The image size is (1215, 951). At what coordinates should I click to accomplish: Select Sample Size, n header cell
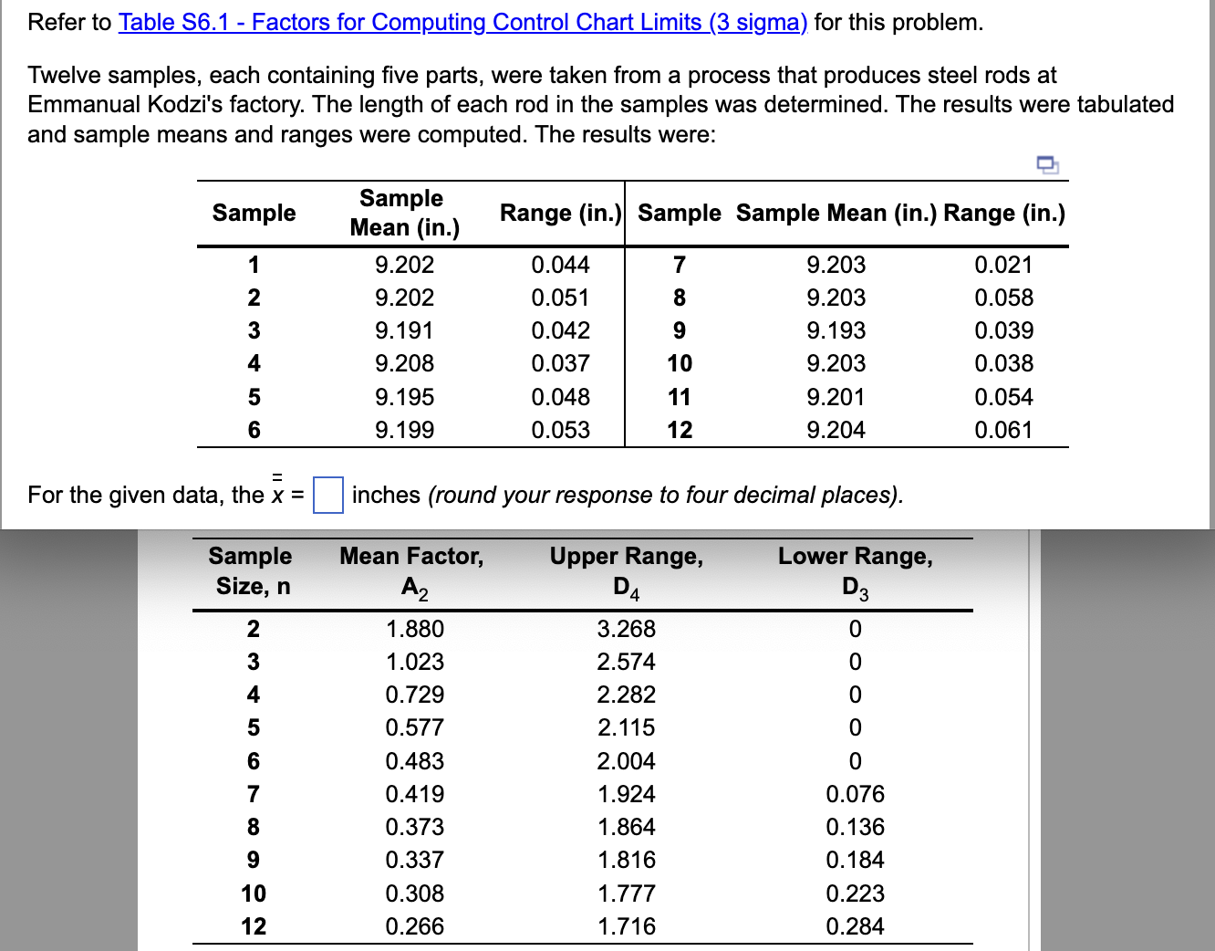[x=249, y=570]
